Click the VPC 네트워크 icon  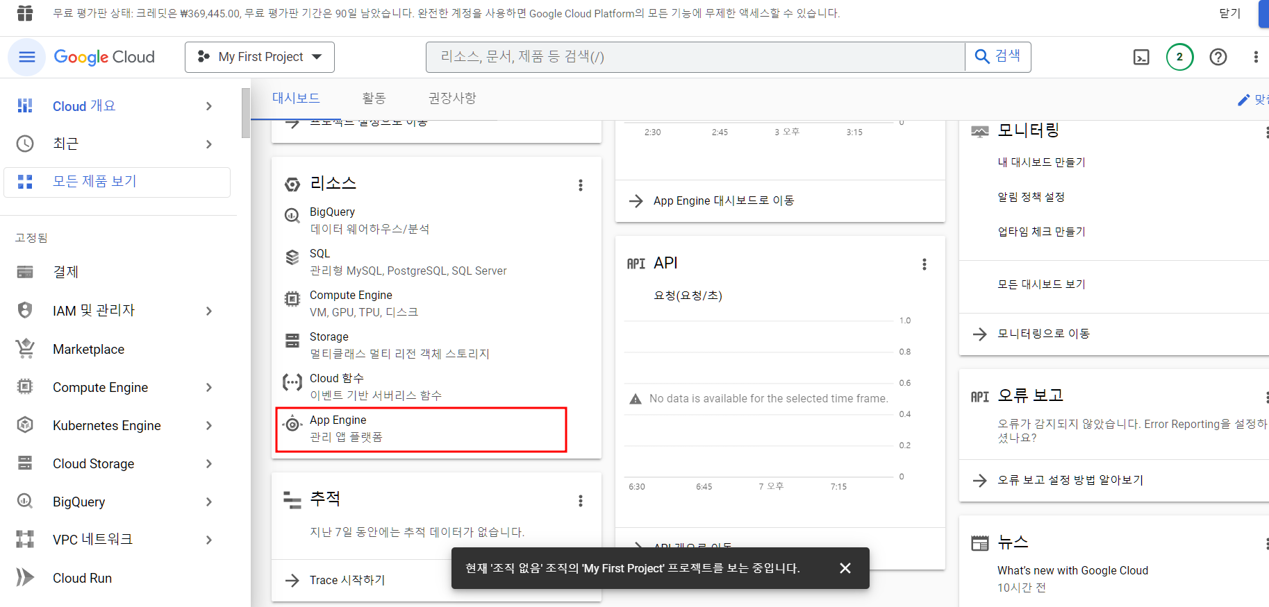[x=25, y=539]
